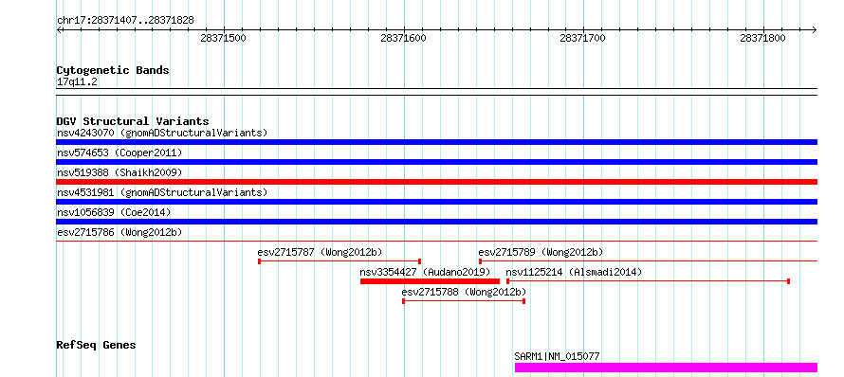Click the nsv1056839 (Coe2014) label
The height and width of the screenshot is (377, 844).
(114, 212)
